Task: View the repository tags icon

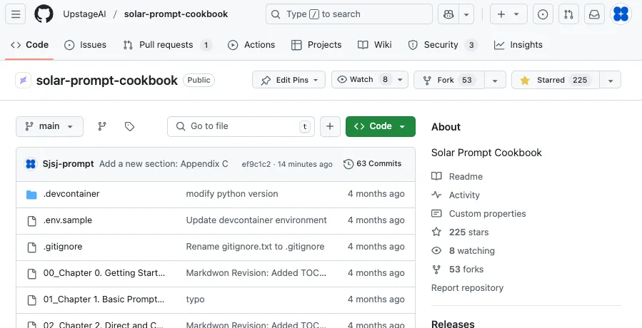Action: pos(129,126)
